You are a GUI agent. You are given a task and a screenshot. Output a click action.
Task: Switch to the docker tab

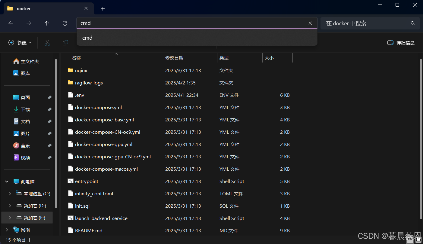pos(24,8)
